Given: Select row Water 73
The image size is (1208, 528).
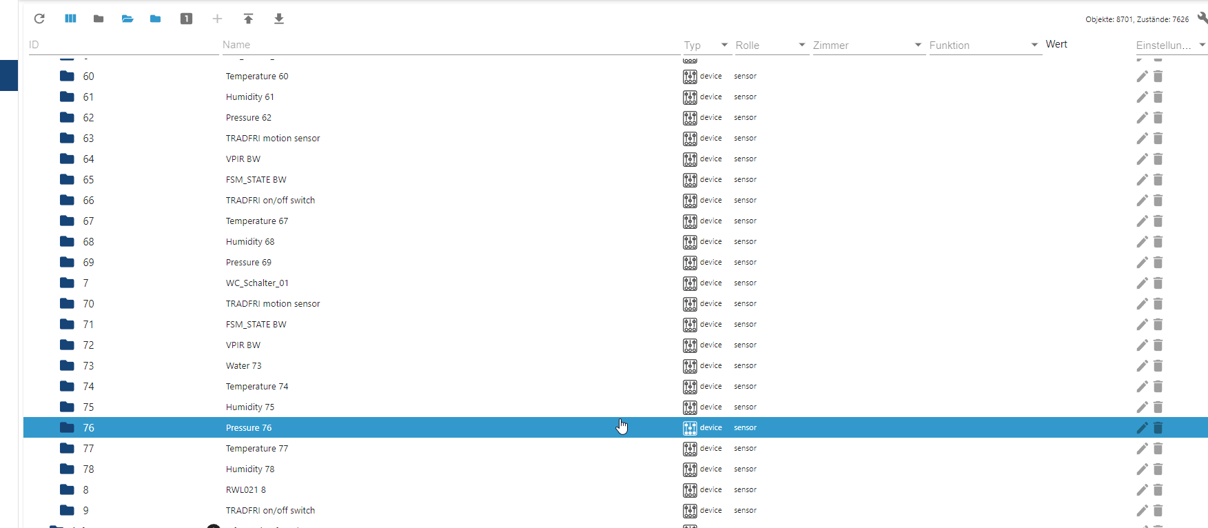Looking at the screenshot, I should [x=615, y=365].
